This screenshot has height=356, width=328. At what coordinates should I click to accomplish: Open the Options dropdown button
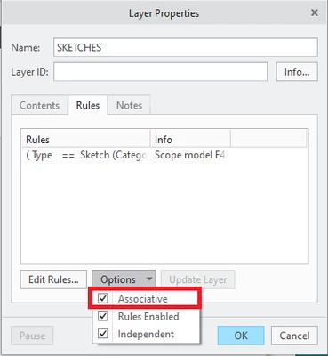(124, 279)
